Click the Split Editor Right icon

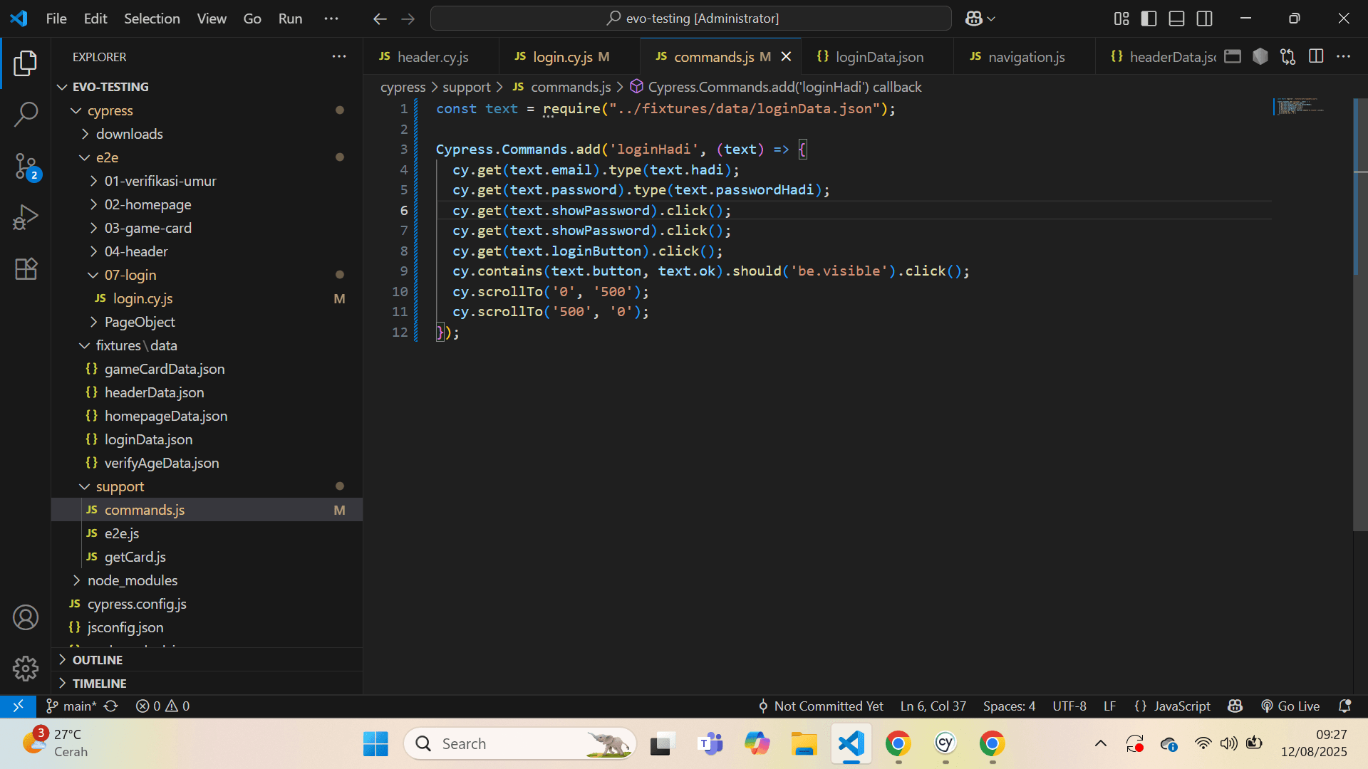pyautogui.click(x=1316, y=56)
